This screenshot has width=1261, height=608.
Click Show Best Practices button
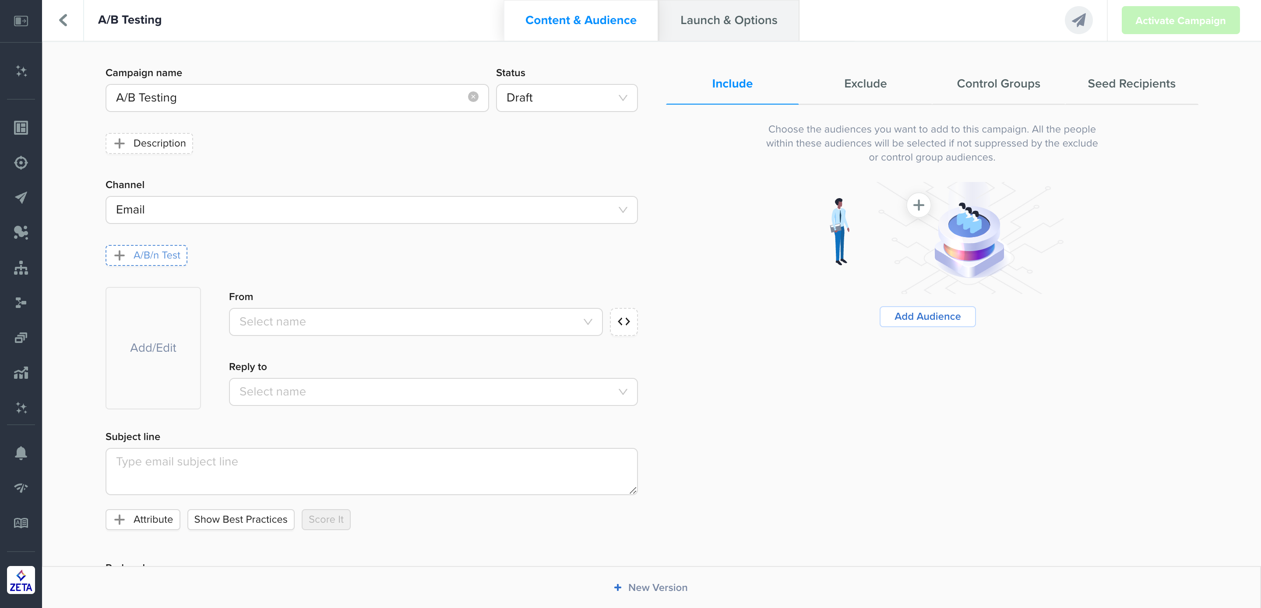point(240,520)
